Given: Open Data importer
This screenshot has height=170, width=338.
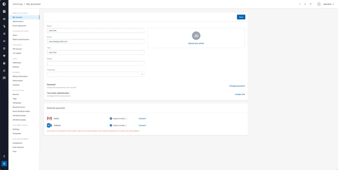Looking at the screenshot, I should click(18, 147).
